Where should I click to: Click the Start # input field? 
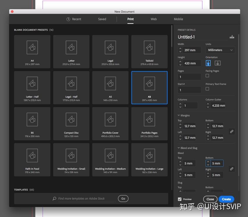click(x=189, y=90)
